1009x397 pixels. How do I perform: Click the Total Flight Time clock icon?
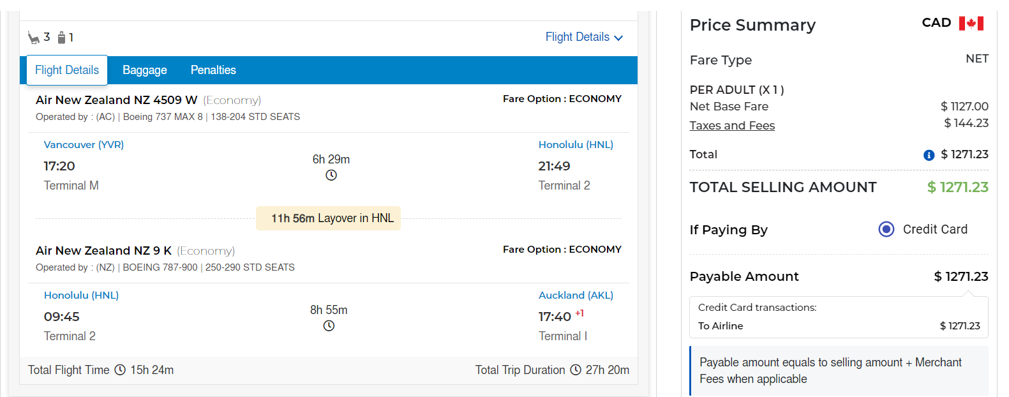[120, 370]
